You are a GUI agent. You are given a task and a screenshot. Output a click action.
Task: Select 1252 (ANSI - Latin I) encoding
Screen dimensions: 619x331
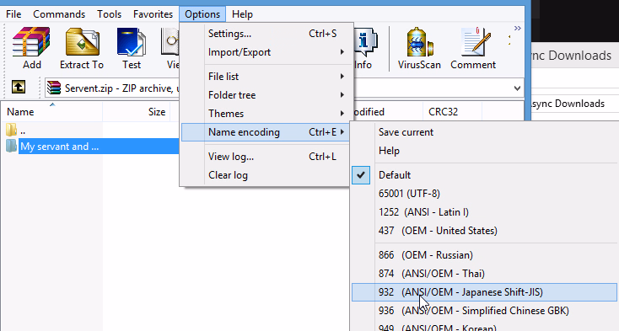484,212
